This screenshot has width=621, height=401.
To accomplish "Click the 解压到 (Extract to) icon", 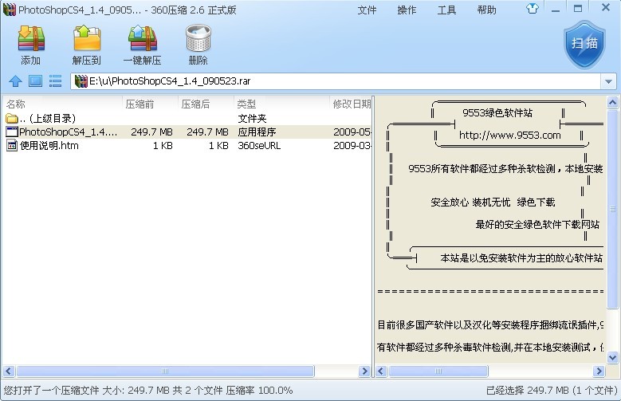I will pos(87,38).
